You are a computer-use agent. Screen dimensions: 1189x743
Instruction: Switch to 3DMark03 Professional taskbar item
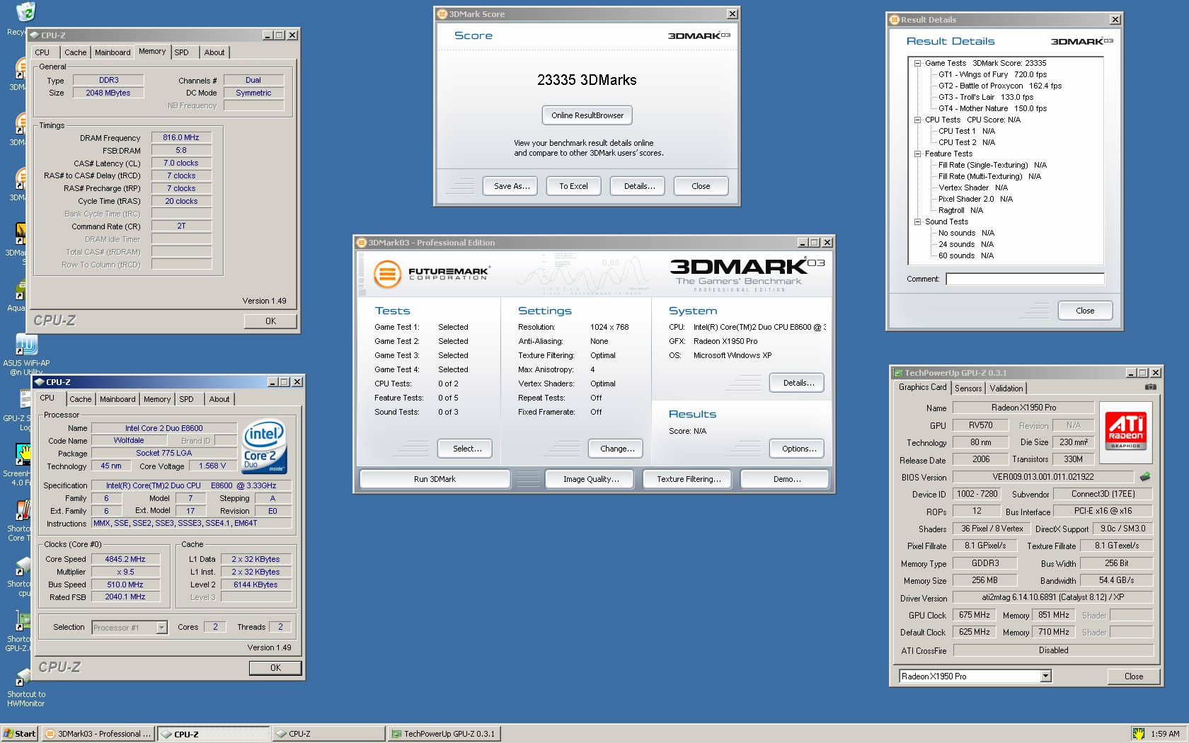coord(98,734)
